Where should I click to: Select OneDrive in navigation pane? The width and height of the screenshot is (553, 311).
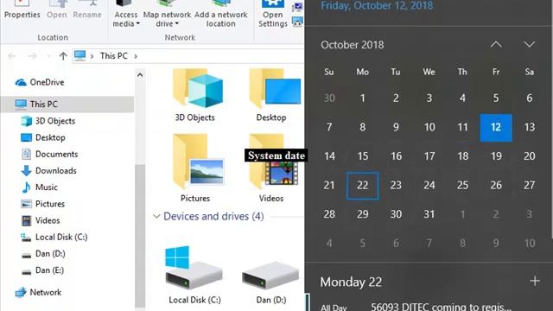pos(40,82)
